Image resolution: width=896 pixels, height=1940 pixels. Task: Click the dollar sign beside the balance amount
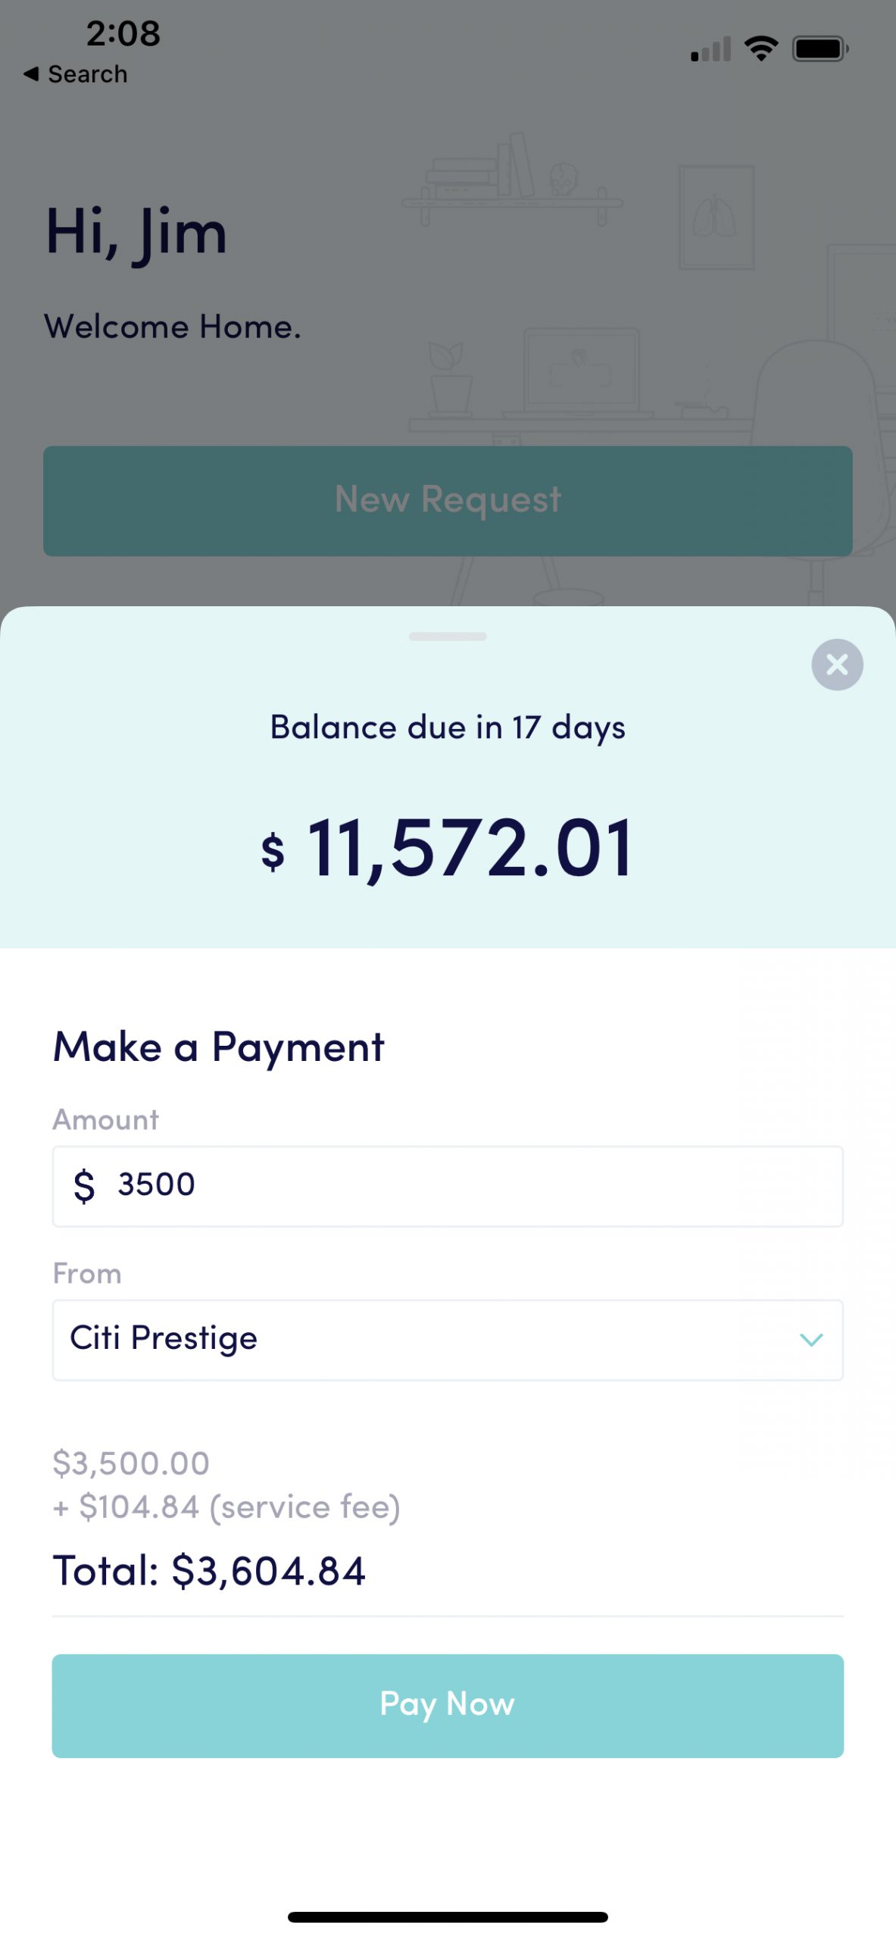273,852
